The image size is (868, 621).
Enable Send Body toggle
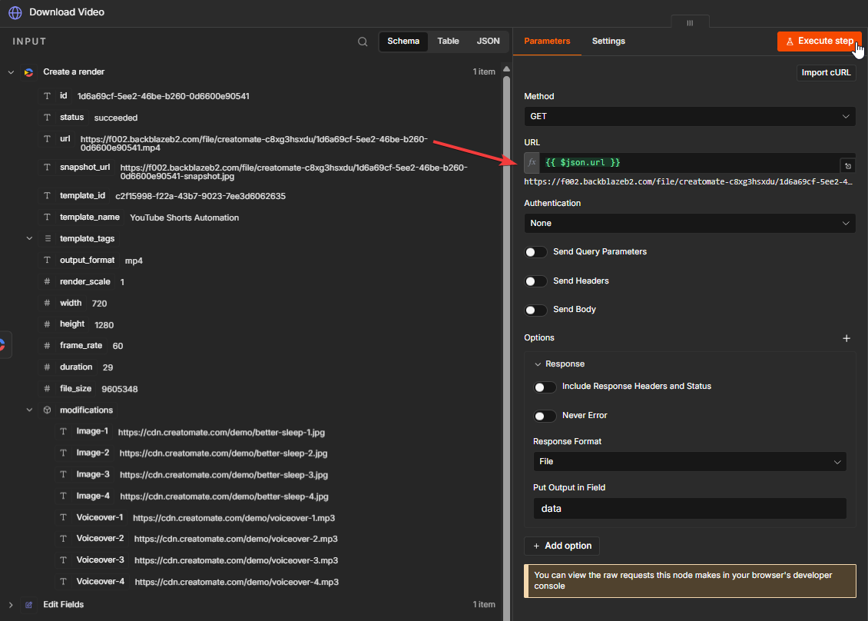click(535, 310)
